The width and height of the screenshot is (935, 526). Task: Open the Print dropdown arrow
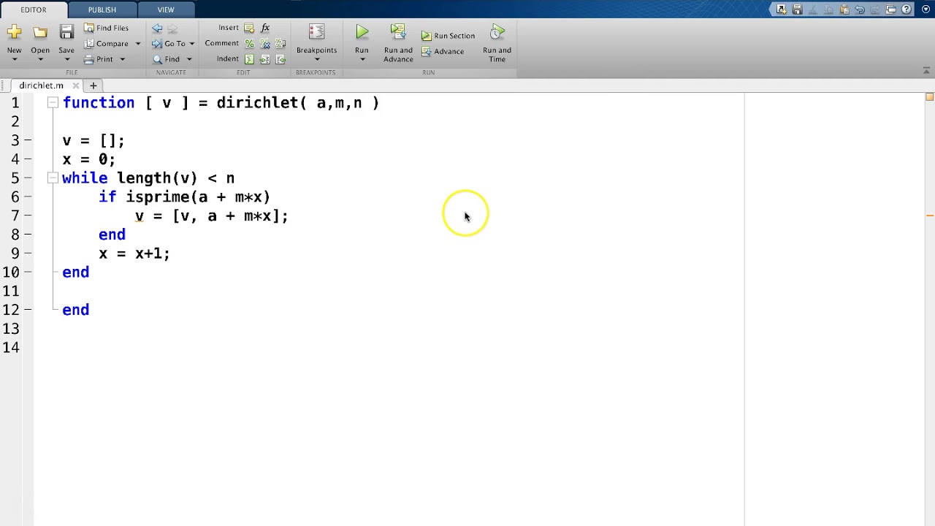(122, 60)
